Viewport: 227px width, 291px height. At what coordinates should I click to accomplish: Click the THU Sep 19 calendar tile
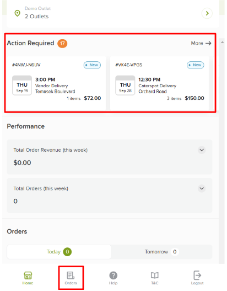22,86
